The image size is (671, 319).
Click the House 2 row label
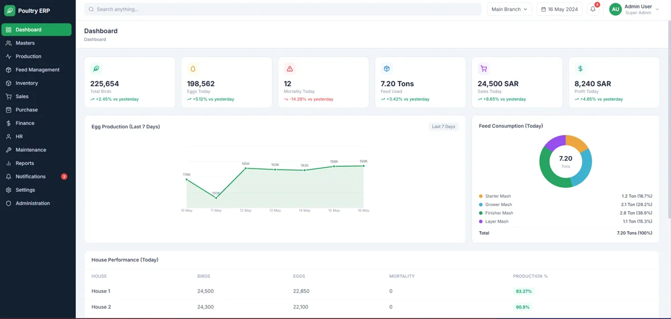101,307
